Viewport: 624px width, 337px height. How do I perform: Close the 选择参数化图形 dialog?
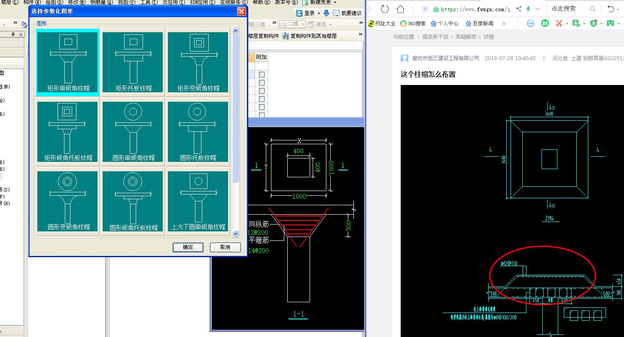(x=241, y=12)
